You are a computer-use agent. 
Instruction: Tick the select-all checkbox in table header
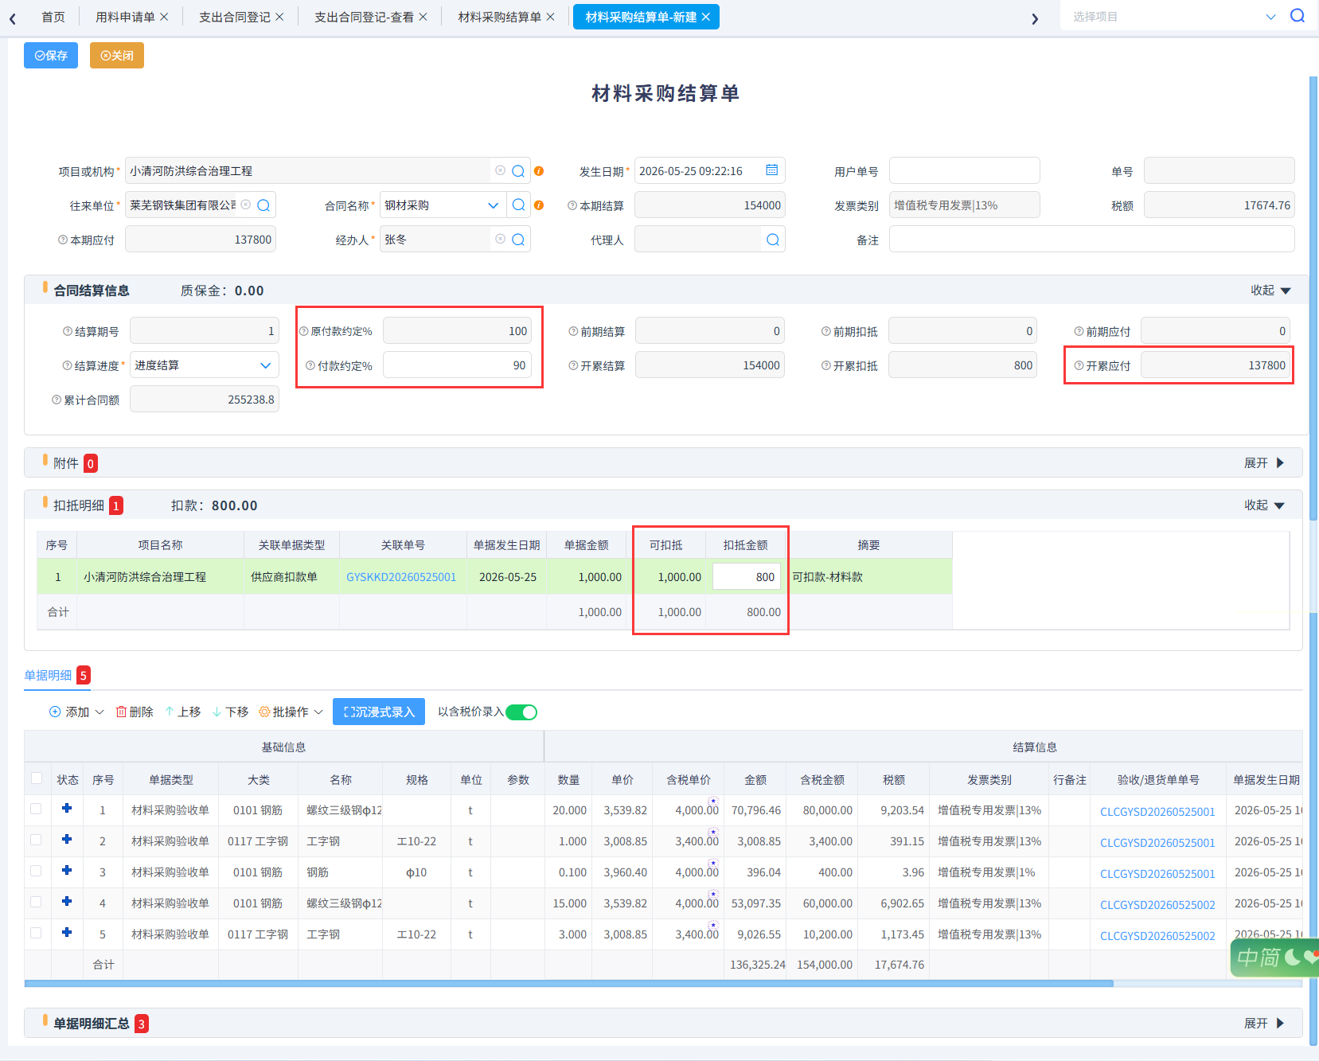tap(36, 778)
